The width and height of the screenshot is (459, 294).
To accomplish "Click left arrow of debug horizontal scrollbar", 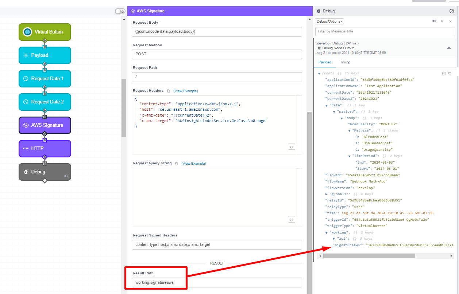I will tap(320, 256).
